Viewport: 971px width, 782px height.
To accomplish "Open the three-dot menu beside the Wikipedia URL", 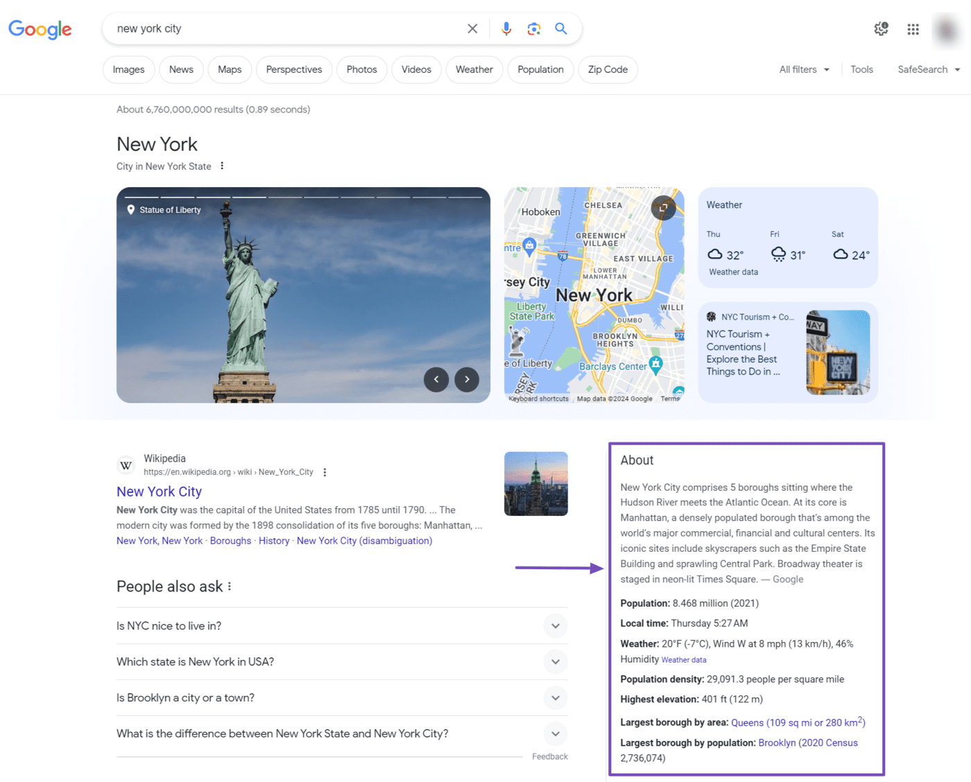I will 325,472.
